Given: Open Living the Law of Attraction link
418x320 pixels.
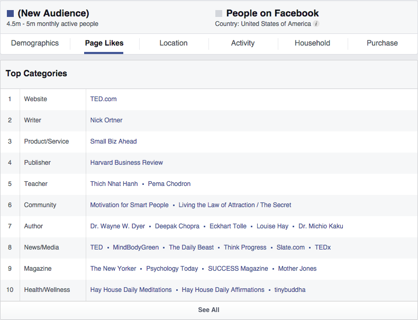Looking at the screenshot, I should pyautogui.click(x=235, y=205).
